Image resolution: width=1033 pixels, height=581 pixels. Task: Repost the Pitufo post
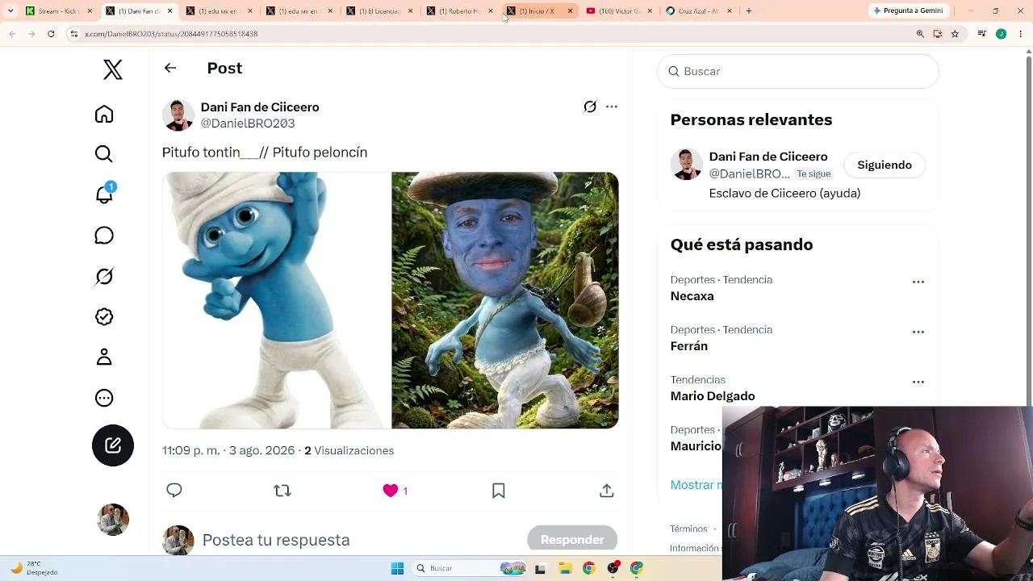282,491
